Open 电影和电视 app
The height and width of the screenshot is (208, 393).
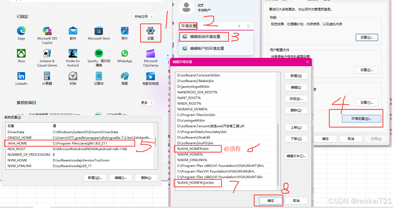pos(151,78)
